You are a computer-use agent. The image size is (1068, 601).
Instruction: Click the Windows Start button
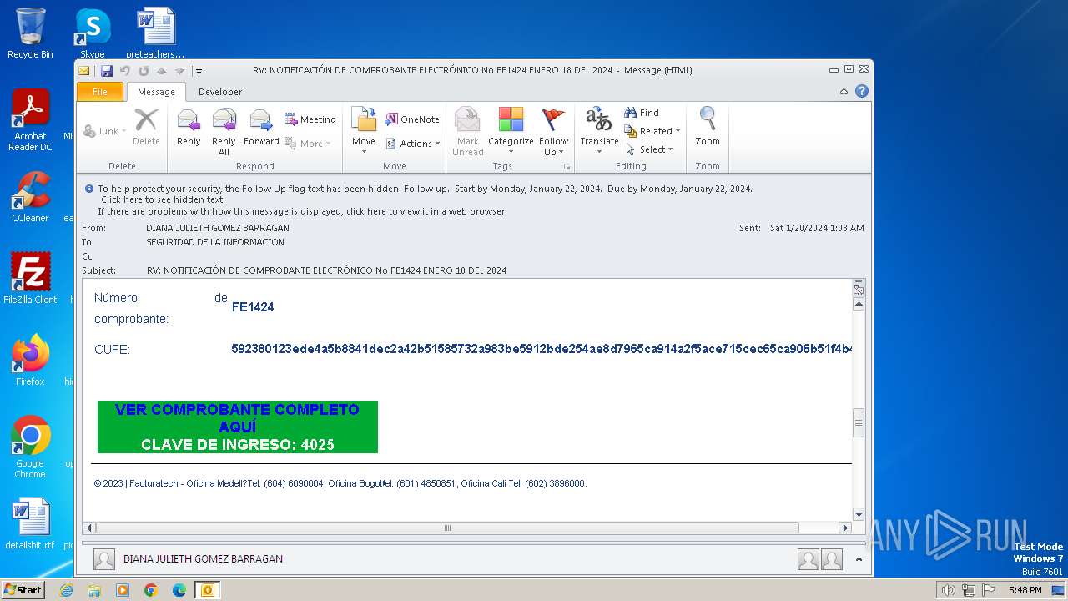point(23,589)
